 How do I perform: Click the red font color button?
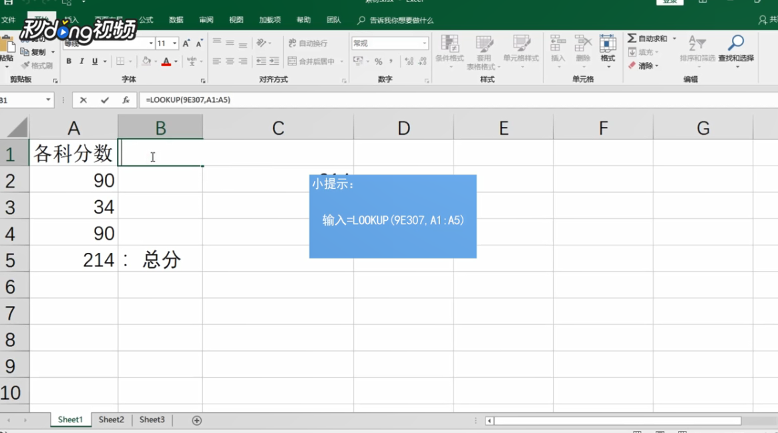tap(166, 61)
